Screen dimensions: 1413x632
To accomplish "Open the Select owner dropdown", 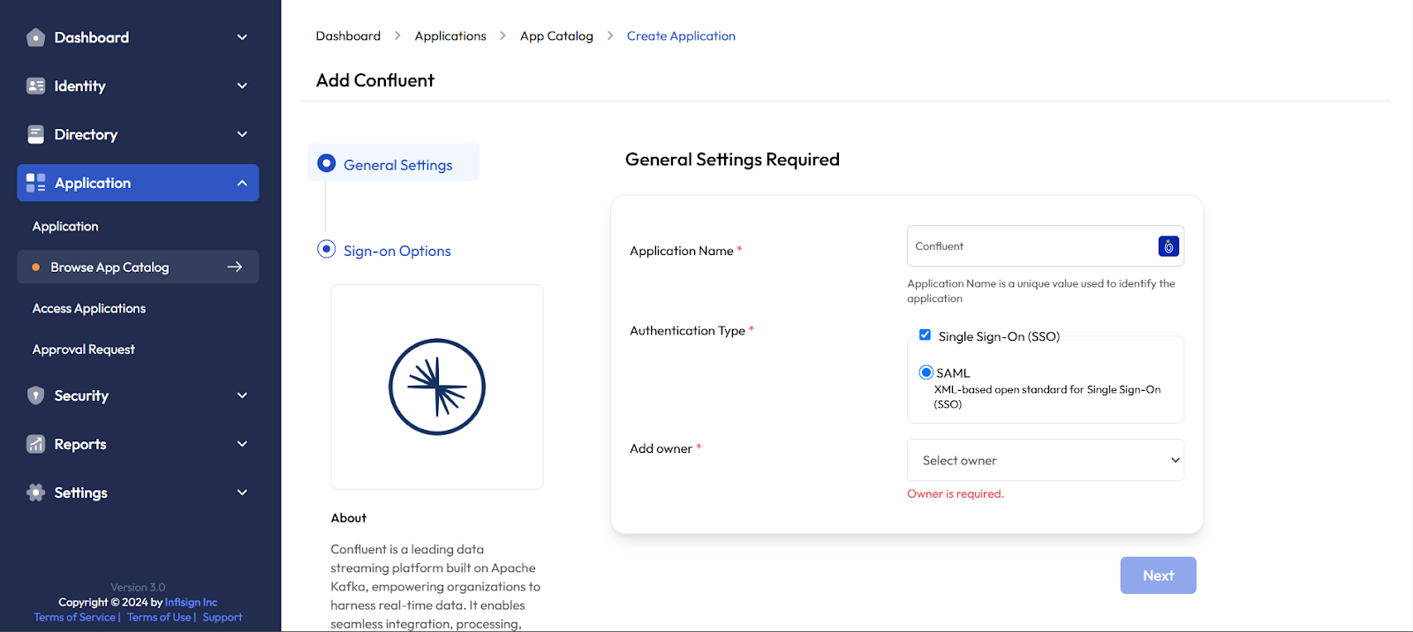I will (1046, 460).
